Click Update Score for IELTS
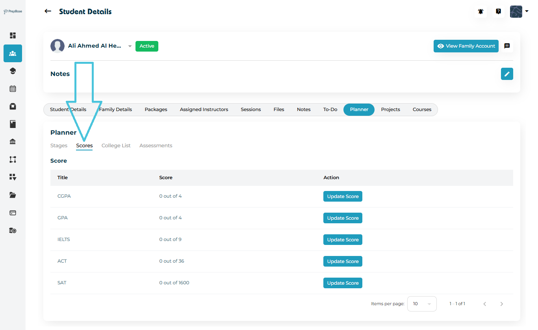The height and width of the screenshot is (330, 538). point(343,240)
